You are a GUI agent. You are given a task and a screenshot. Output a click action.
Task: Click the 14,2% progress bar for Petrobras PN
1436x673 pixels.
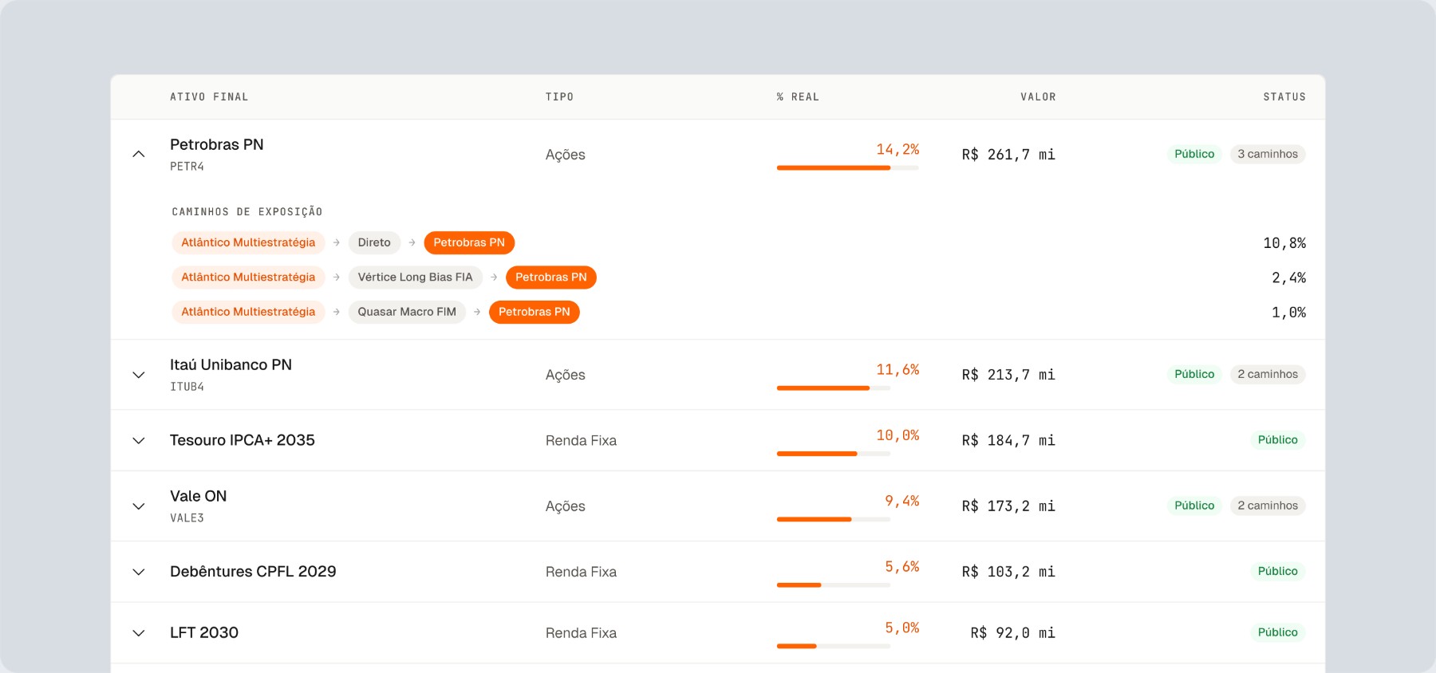(x=848, y=167)
